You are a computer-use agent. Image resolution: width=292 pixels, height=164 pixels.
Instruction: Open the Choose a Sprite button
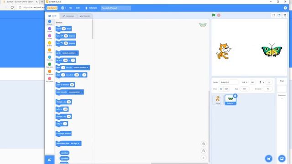point(269,159)
